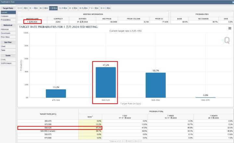Open Compare in the sidebar
Viewport: 234px width, 143px height.
click(x=8, y=16)
